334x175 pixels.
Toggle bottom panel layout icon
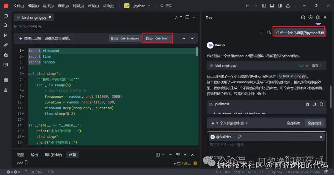pos(272,6)
